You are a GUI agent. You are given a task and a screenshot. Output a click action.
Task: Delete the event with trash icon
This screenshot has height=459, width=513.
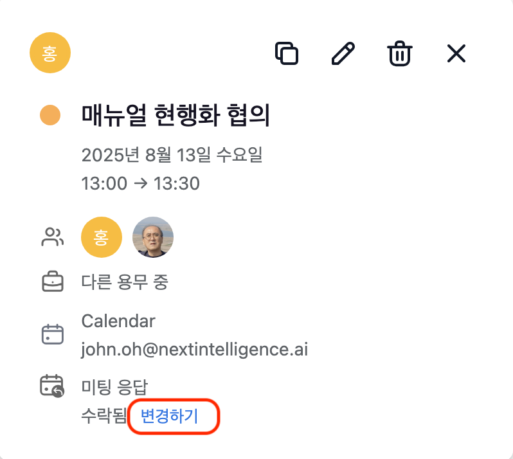click(400, 53)
